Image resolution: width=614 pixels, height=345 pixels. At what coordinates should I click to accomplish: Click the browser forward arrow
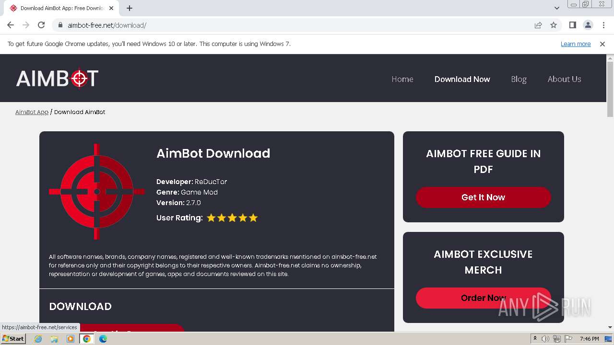click(x=26, y=25)
